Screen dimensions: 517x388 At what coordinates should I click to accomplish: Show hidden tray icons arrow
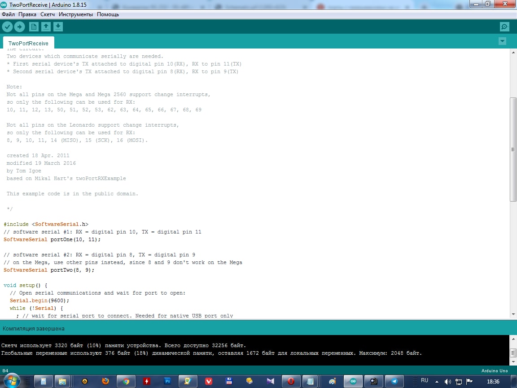click(437, 382)
